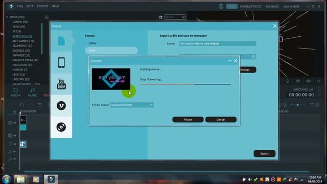Screen dimensions: 327x184
Task: Open export Settings button
Action: [247, 70]
